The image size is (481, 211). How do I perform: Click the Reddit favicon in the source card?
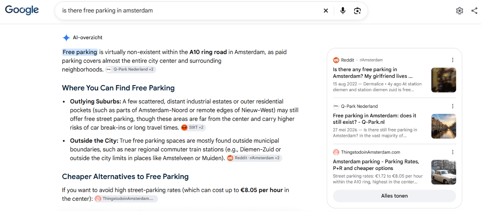[336, 60]
